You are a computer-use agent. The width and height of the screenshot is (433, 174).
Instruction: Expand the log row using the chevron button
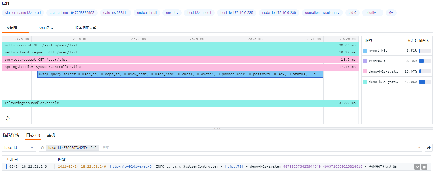(x=417, y=166)
